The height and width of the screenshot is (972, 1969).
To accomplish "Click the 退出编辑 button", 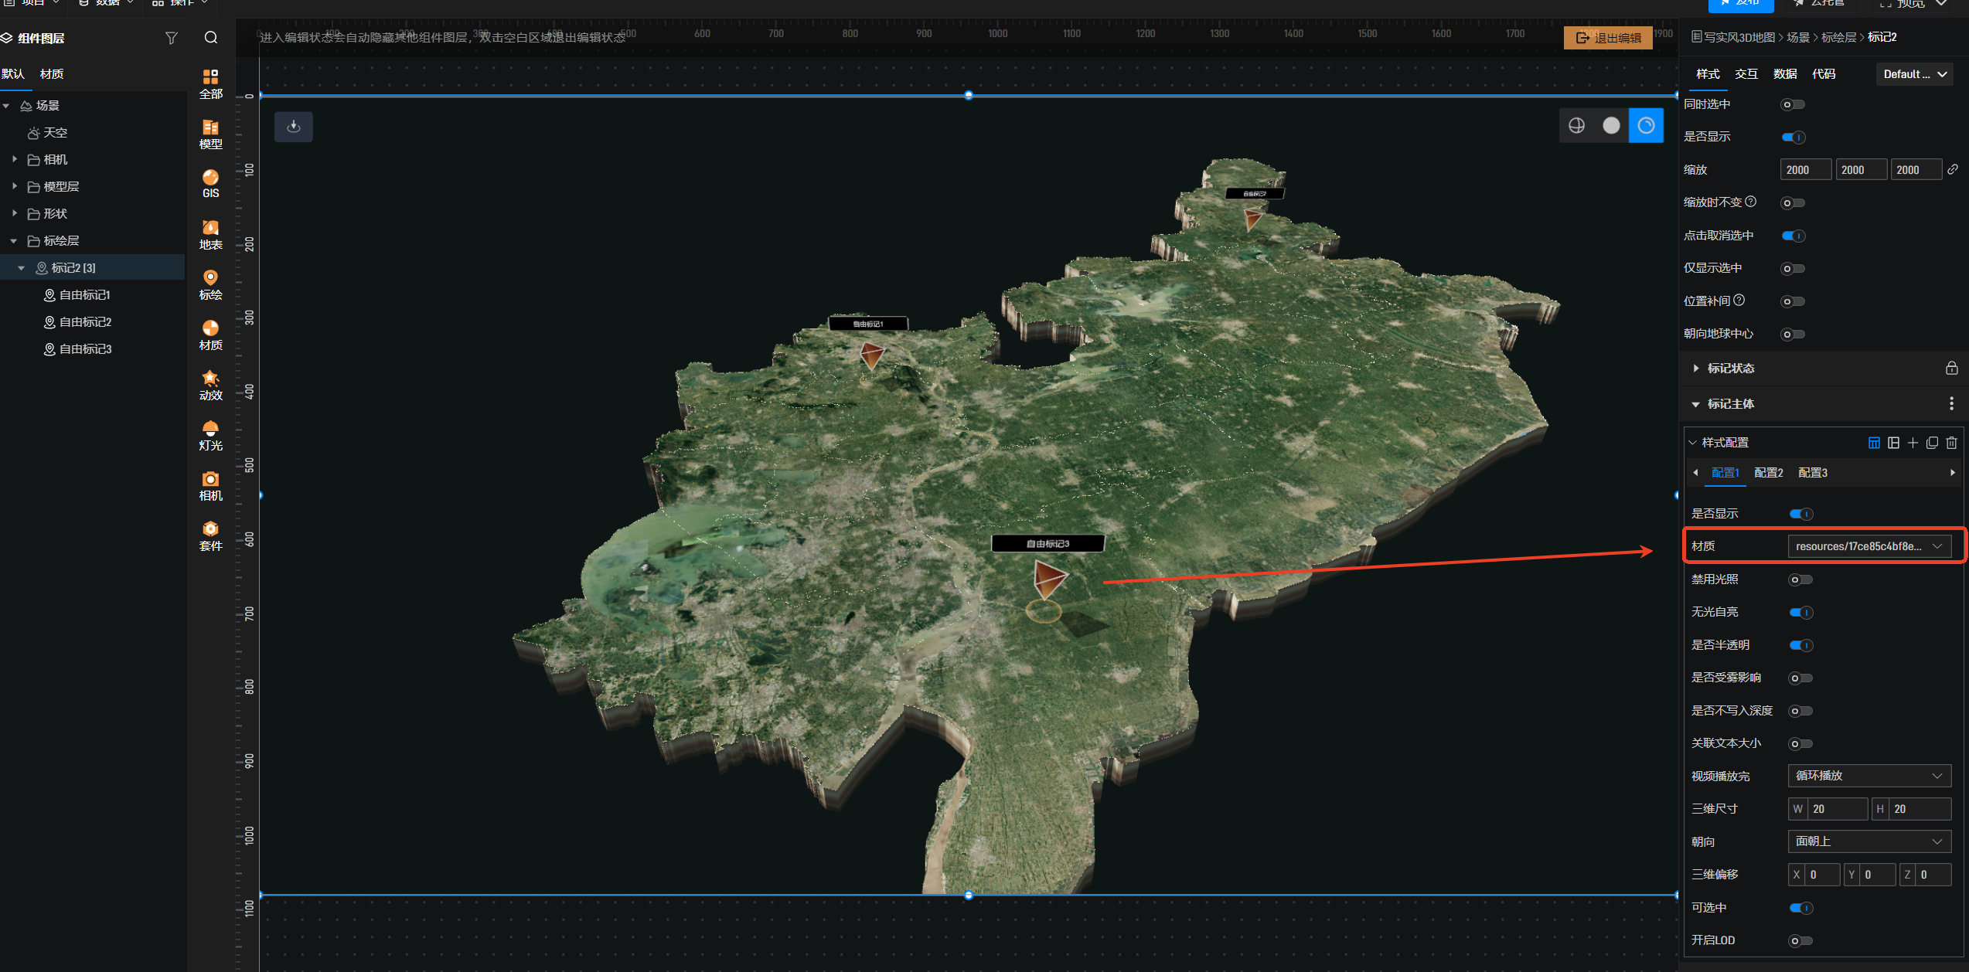I will click(x=1608, y=38).
